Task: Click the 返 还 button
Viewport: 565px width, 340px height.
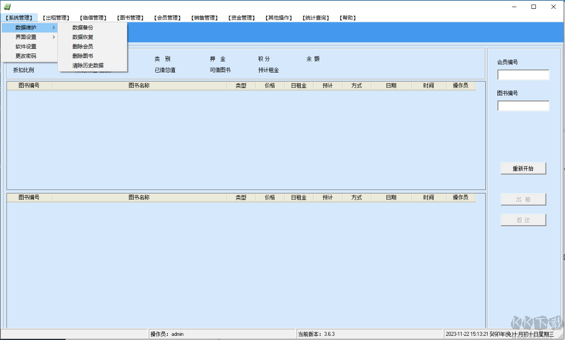Action: 523,220
